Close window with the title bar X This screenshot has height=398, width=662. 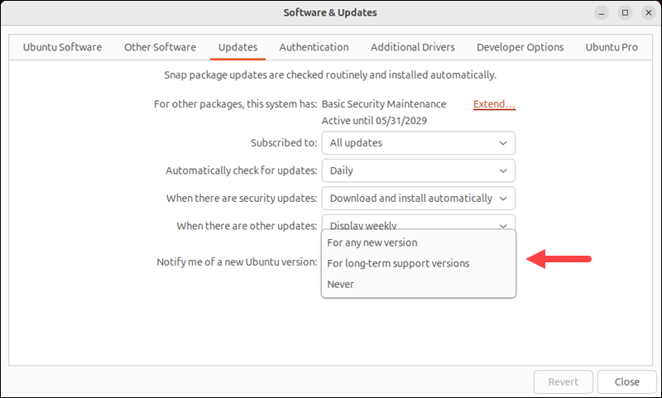(x=649, y=12)
